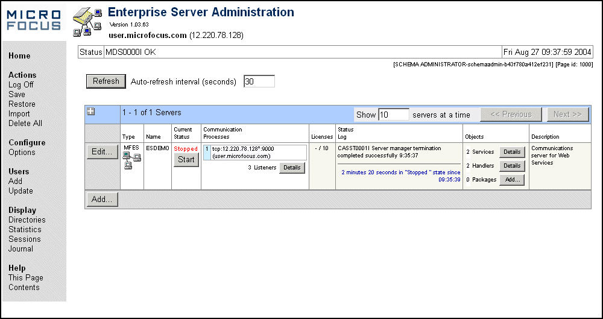
Task: Log Off from the Actions menu
Action: (21, 84)
